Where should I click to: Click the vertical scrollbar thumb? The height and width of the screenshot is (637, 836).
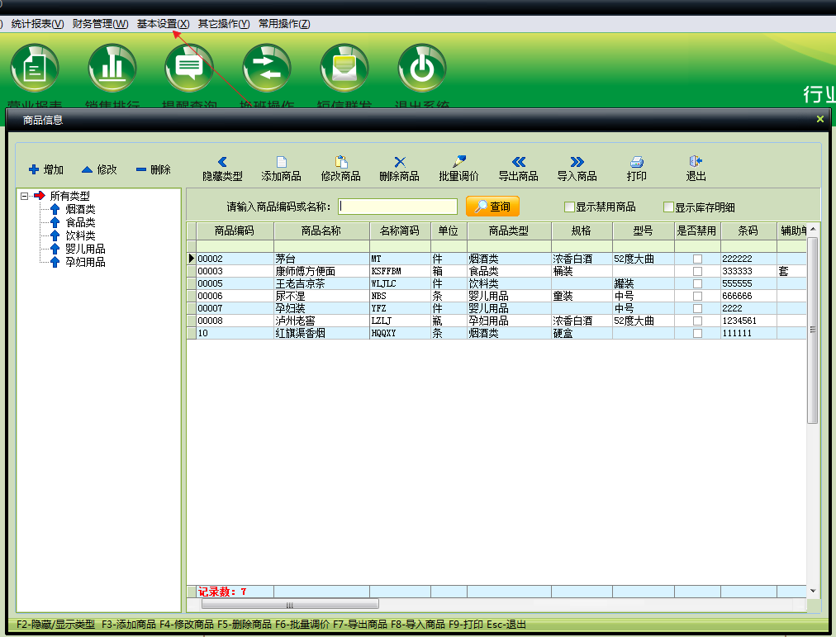[x=813, y=330]
